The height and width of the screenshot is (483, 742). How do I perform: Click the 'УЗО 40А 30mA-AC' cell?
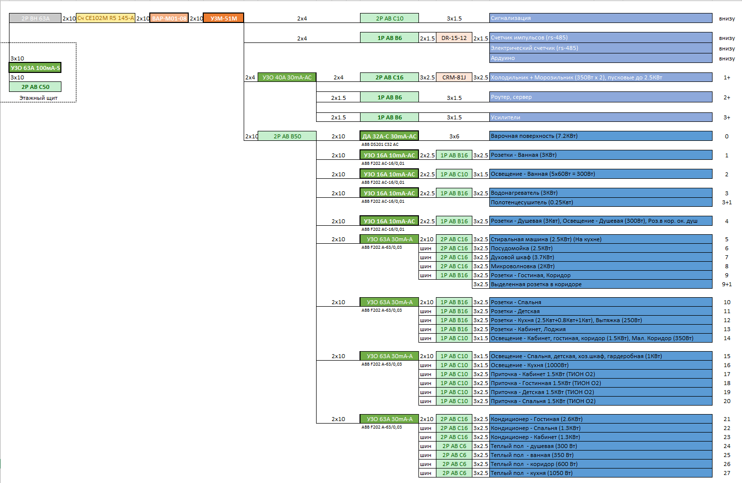click(x=287, y=77)
